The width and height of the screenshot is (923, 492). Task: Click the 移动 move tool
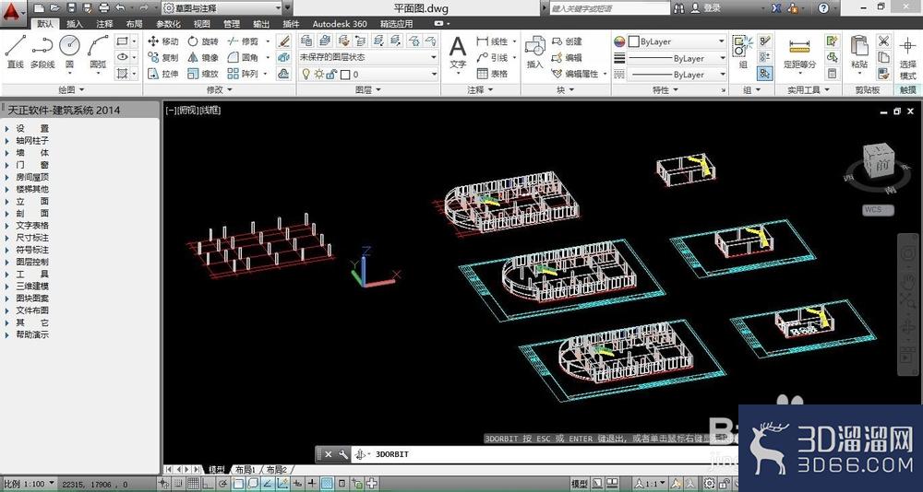162,41
